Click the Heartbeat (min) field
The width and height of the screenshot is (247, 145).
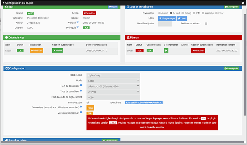point(165,24)
